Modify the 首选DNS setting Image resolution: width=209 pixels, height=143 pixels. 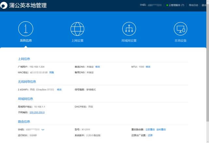click(x=98, y=67)
